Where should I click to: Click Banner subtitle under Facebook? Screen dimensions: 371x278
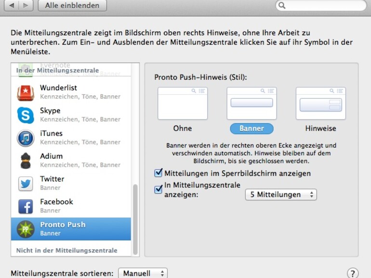(x=50, y=211)
